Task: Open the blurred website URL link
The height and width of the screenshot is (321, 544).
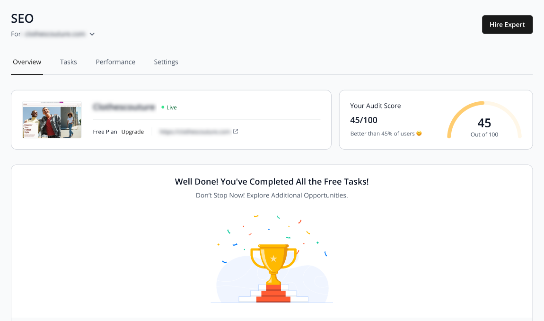Action: pos(194,132)
